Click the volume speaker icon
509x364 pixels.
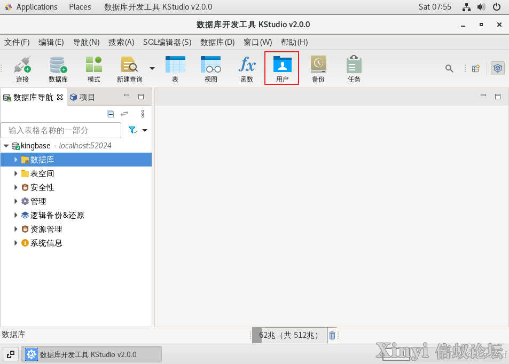click(481, 7)
